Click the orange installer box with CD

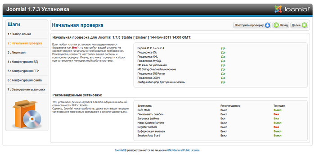[x=27, y=114]
